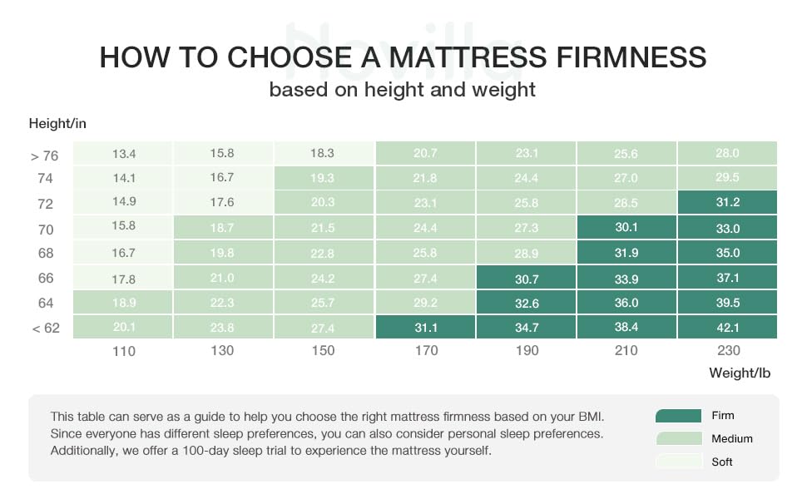The image size is (807, 499).
Task: Select the '> 76' height row label
Action: point(44,156)
